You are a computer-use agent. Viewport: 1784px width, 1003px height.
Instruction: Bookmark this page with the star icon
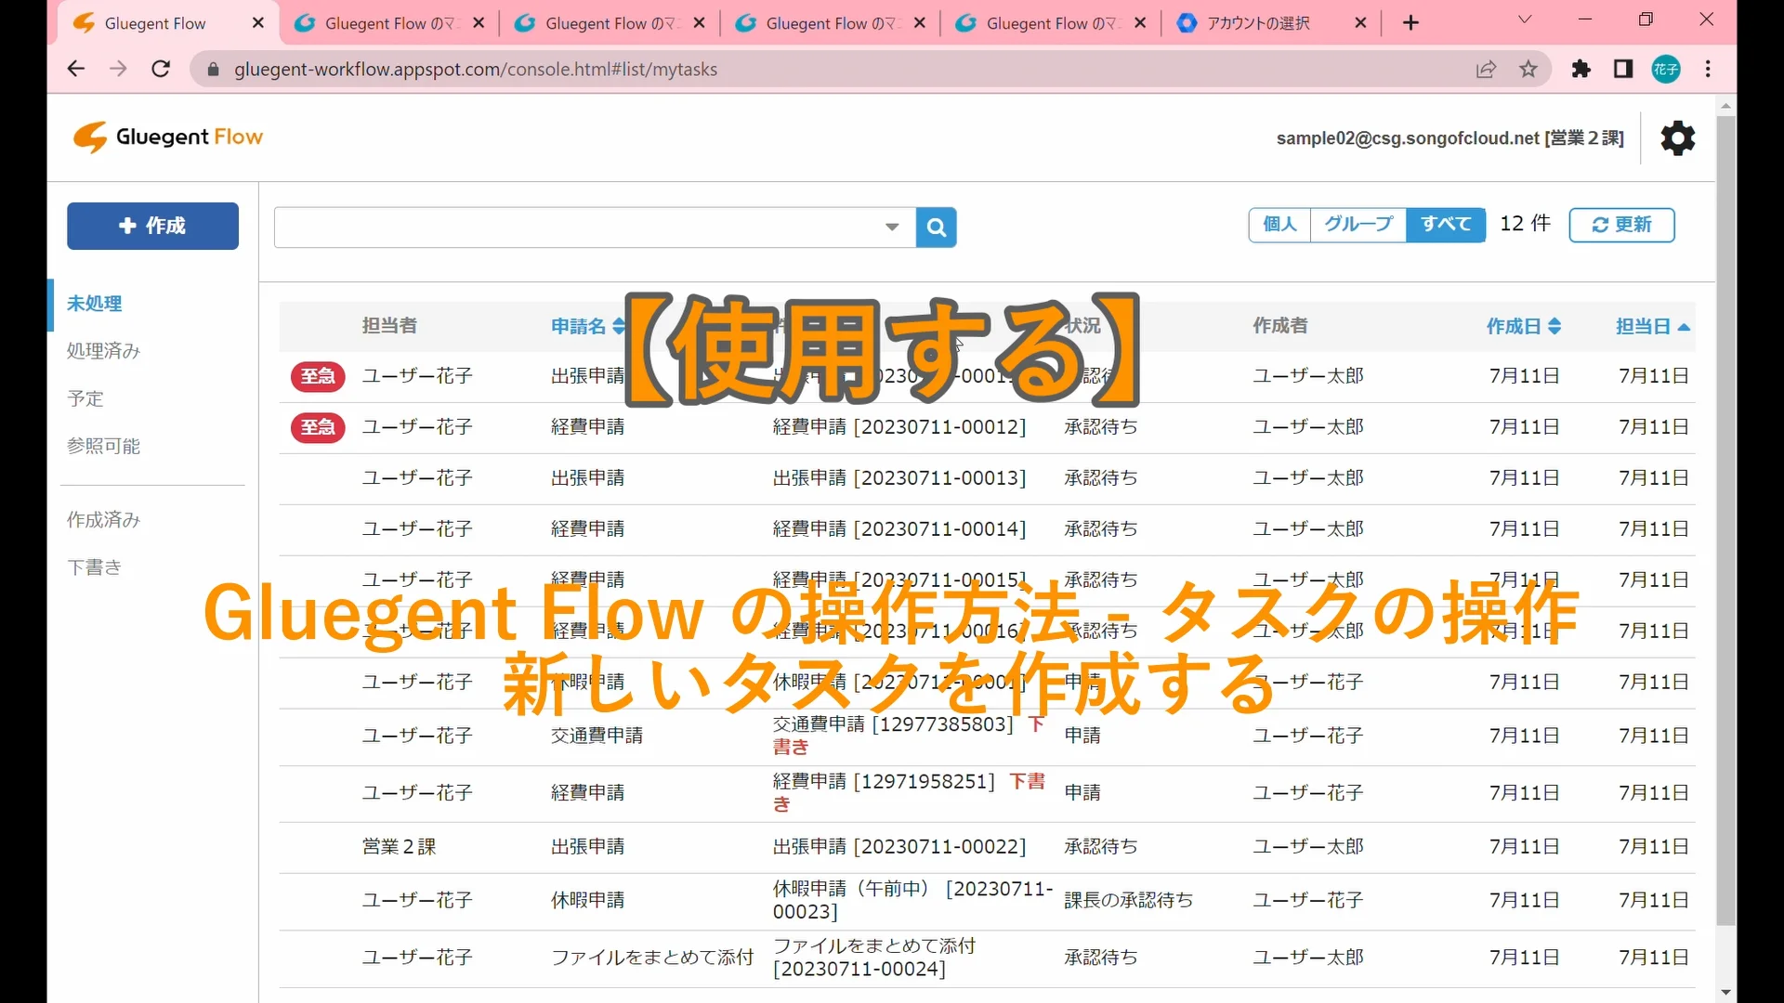(1528, 70)
